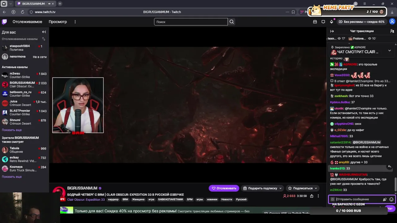Open the Twitch inbox notifications icon
The height and width of the screenshot is (223, 397).
[315, 22]
